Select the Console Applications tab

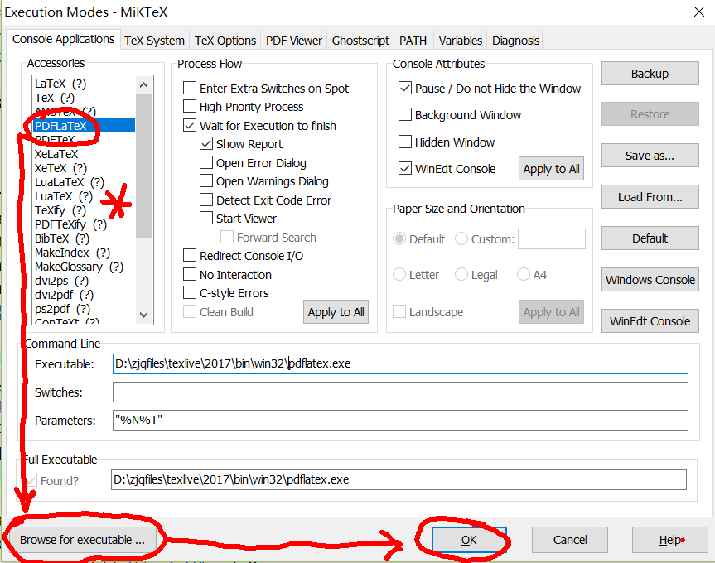click(64, 39)
